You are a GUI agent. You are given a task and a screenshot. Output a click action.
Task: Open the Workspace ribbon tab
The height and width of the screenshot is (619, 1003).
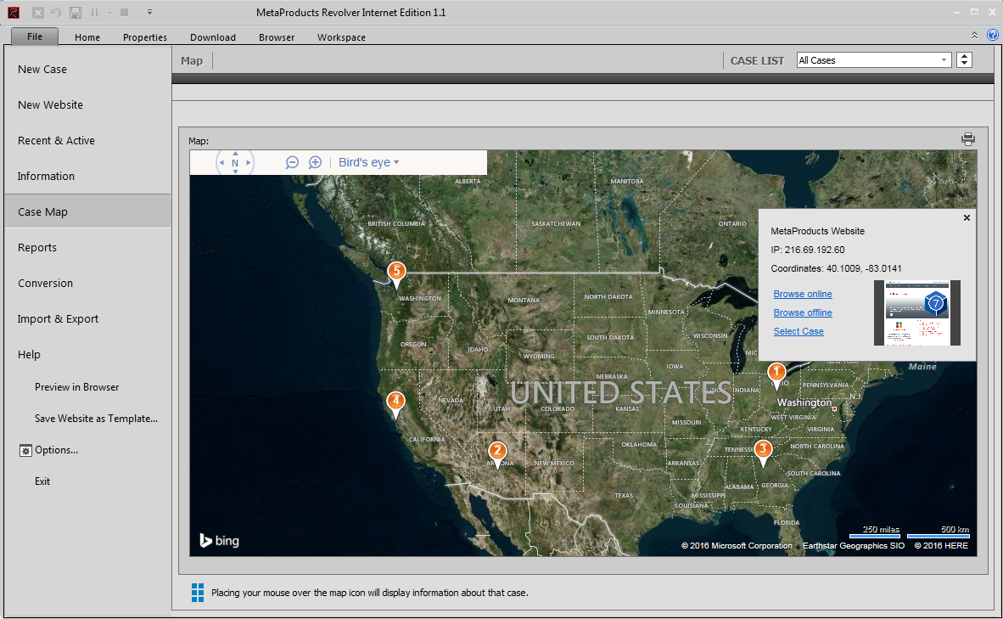(x=341, y=37)
